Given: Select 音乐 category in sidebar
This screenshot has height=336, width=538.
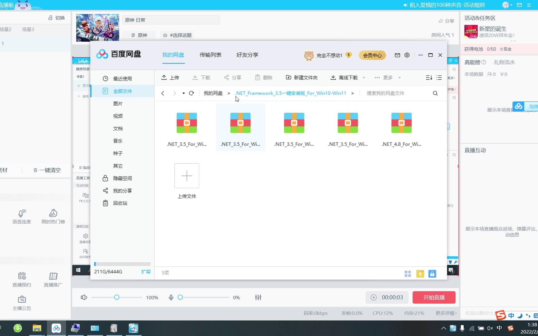Looking at the screenshot, I should [118, 141].
